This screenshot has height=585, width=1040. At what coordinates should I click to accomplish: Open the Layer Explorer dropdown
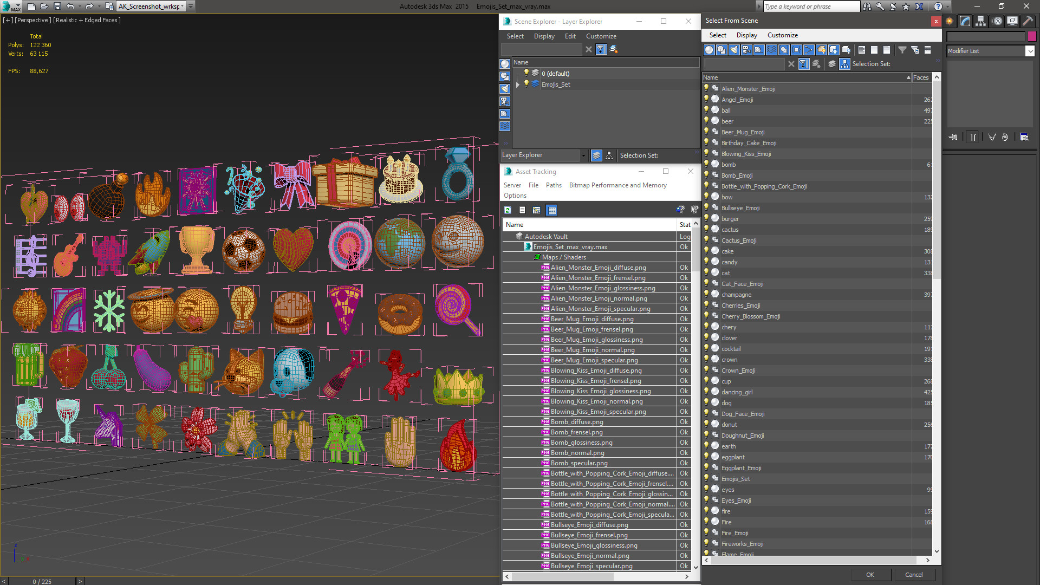(583, 155)
